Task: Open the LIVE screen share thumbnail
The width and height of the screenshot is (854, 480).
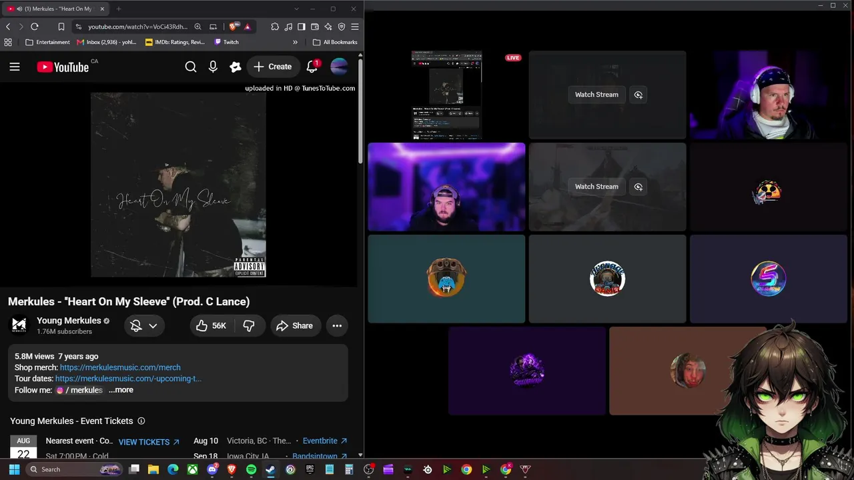Action: 446,95
